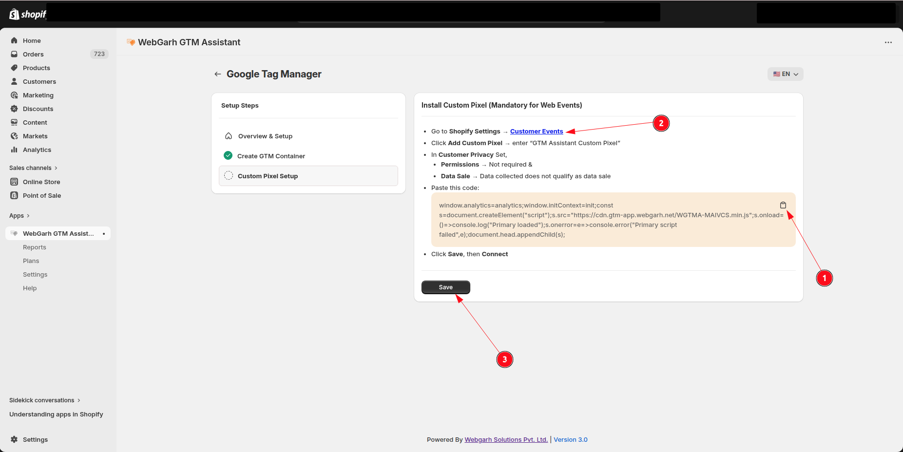Viewport: 903px width, 452px height.
Task: Click the Setup Steps title
Action: [240, 106]
